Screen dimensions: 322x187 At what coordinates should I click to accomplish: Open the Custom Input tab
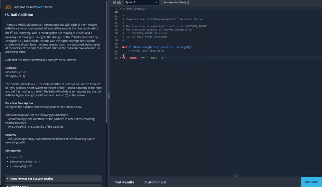coord(155,182)
